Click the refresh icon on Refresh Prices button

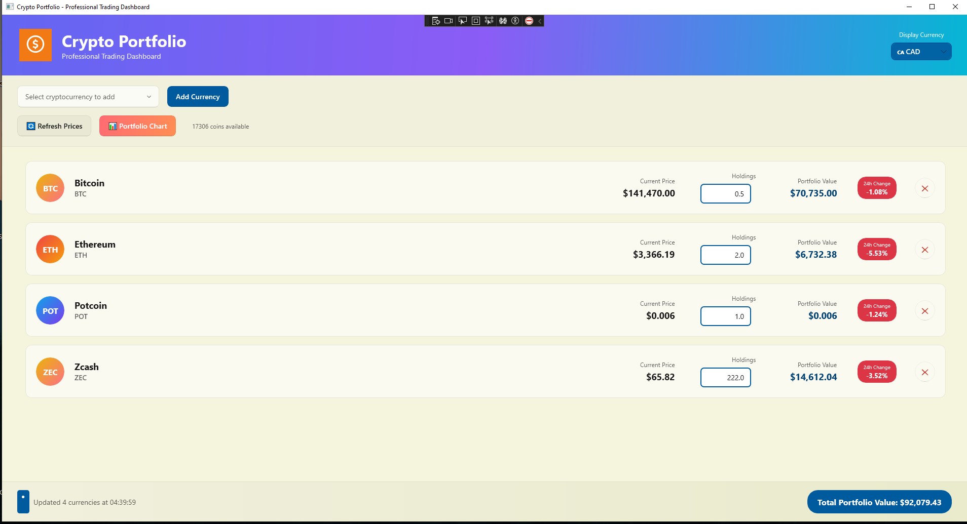31,126
